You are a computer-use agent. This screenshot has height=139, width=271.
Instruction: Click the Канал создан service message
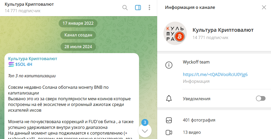(78, 35)
